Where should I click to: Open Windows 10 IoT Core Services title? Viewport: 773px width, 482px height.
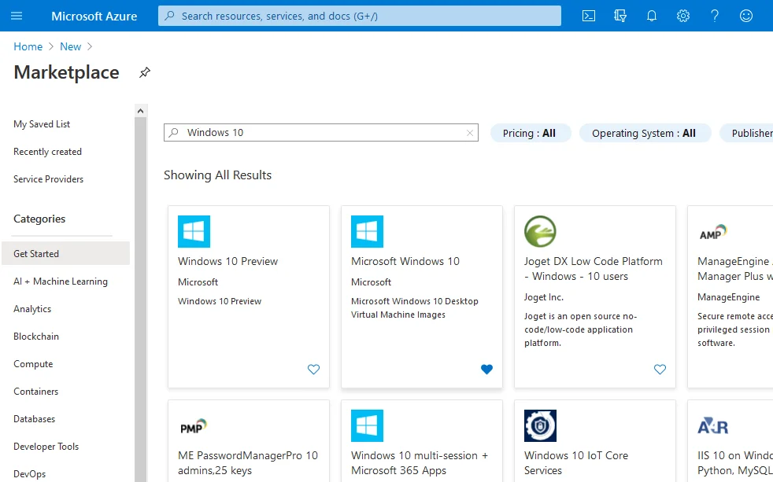pyautogui.click(x=575, y=463)
